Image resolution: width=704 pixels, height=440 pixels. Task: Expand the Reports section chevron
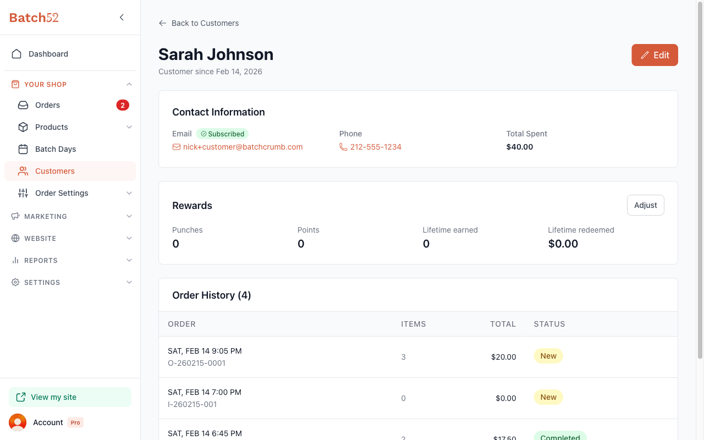129,260
